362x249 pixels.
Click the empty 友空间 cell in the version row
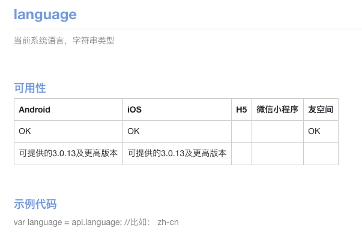coord(321,153)
